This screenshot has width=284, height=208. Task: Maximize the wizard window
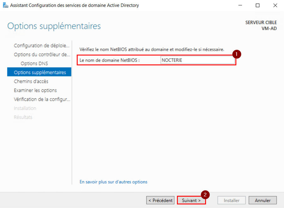(257, 5)
